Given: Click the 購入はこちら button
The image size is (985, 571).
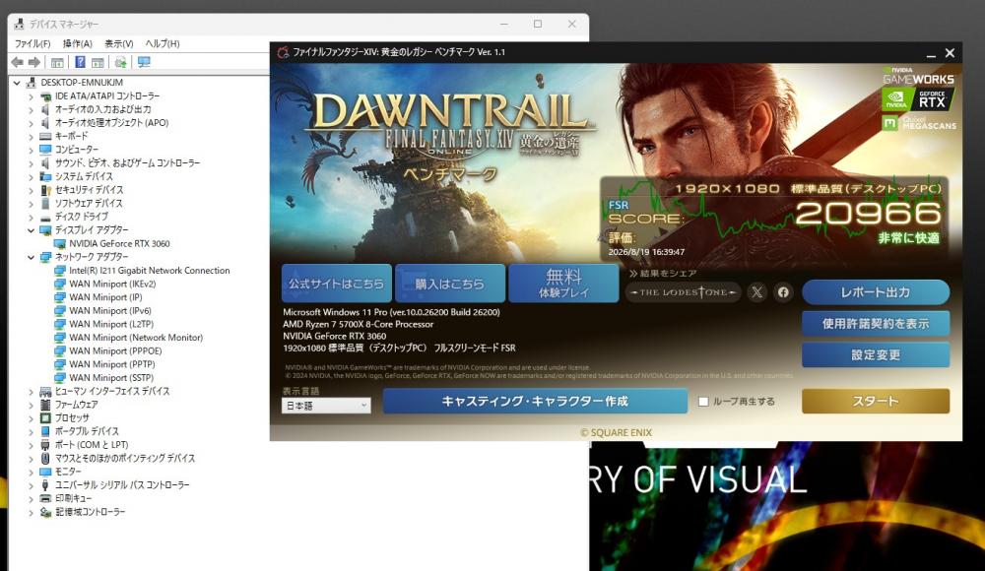Looking at the screenshot, I should coord(450,284).
